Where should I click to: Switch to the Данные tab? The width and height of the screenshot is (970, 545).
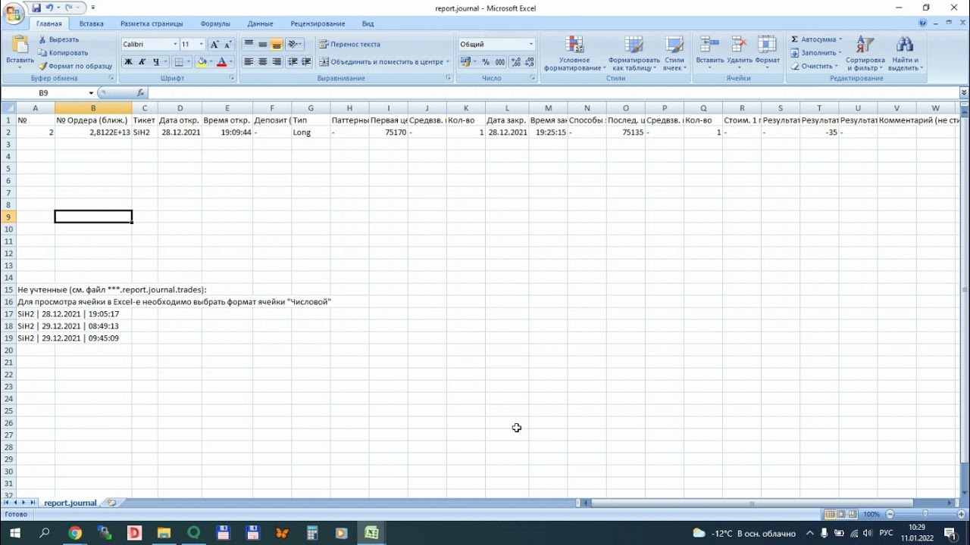click(260, 23)
